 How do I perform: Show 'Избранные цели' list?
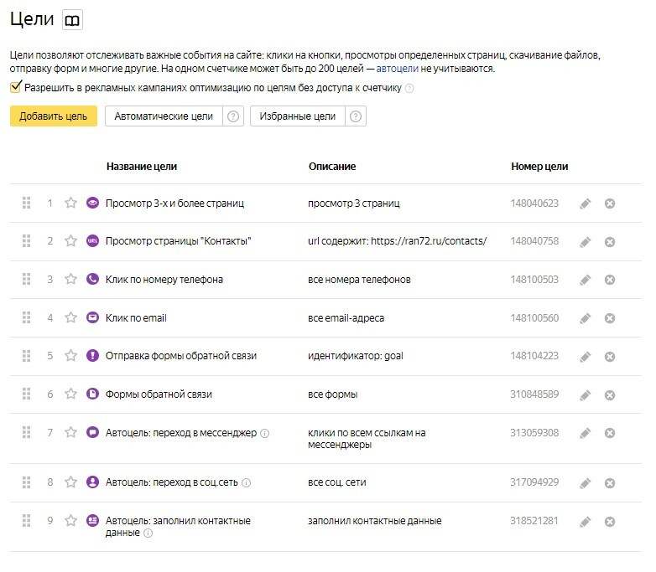tap(297, 117)
